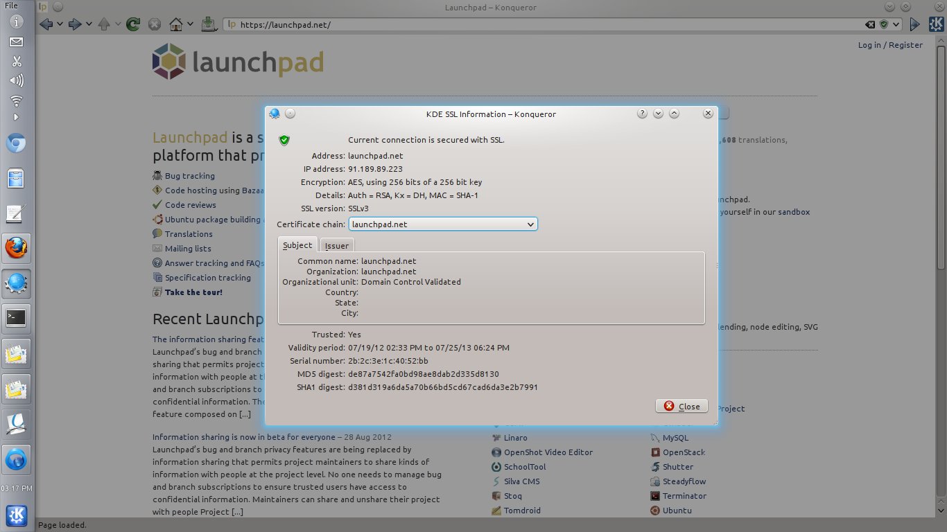Open the terminal task in the left panel
Image resolution: width=947 pixels, height=532 pixels.
pos(16,318)
